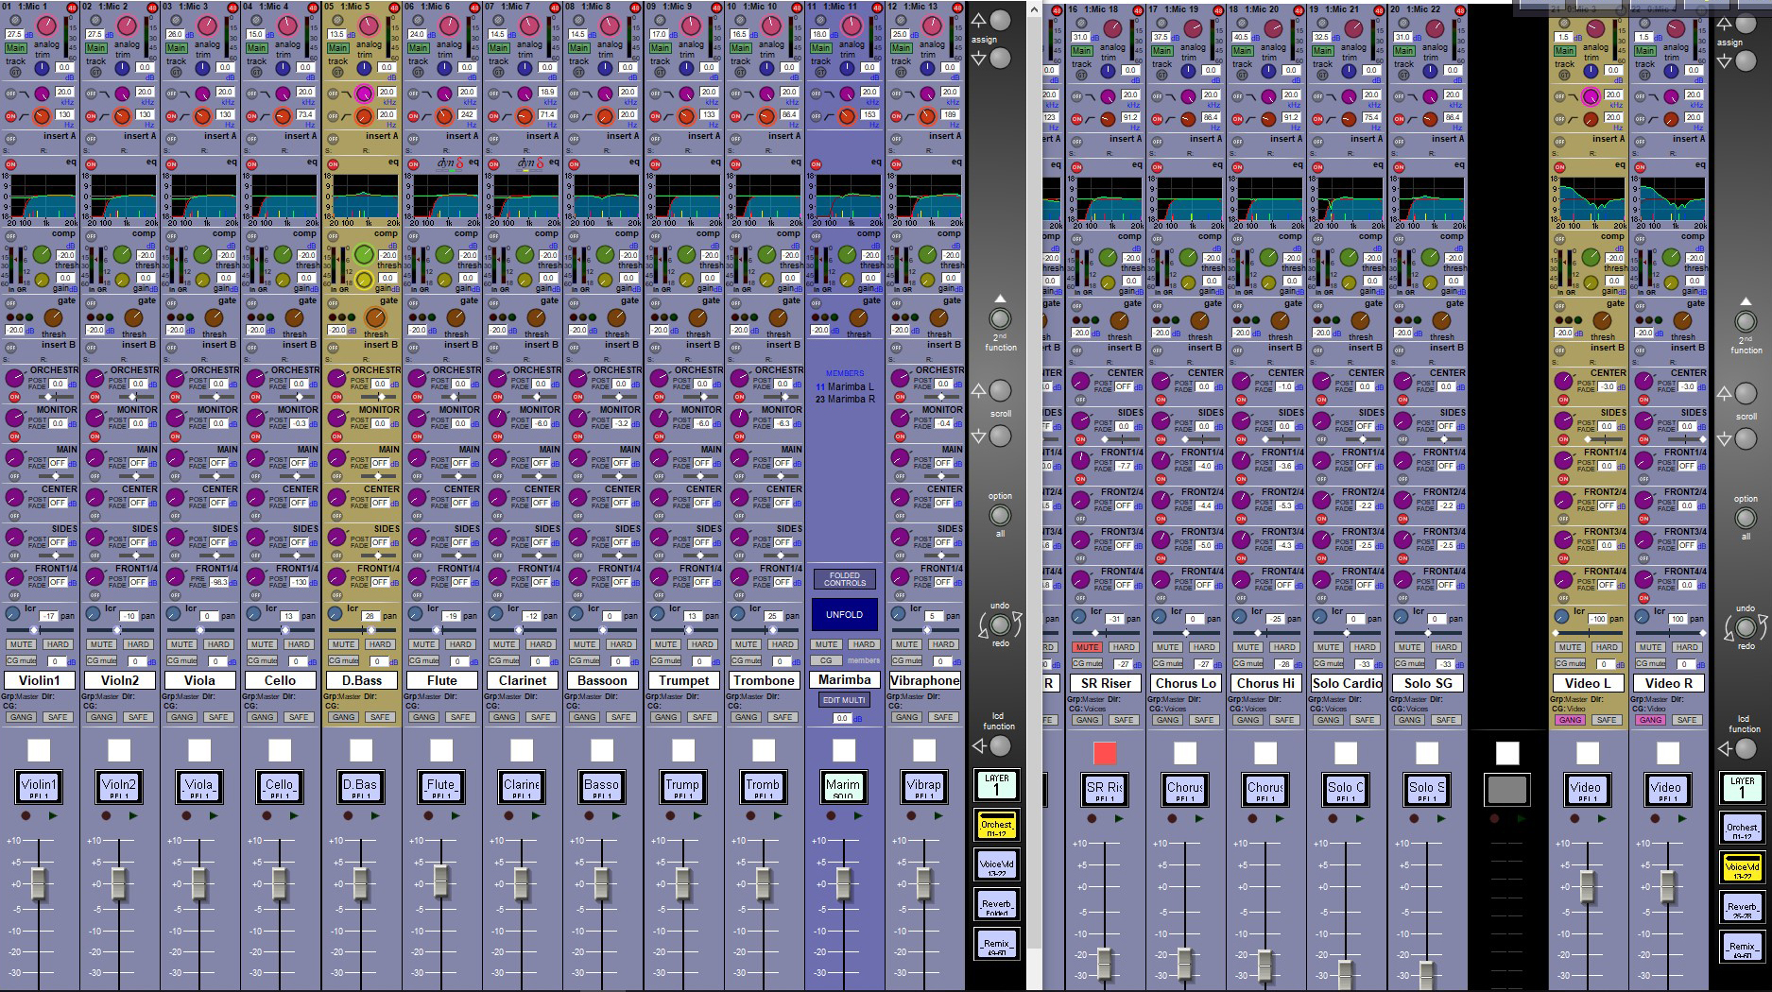This screenshot has height=992, width=1772.
Task: Unfold the Marimba folded controls
Action: coord(844,614)
